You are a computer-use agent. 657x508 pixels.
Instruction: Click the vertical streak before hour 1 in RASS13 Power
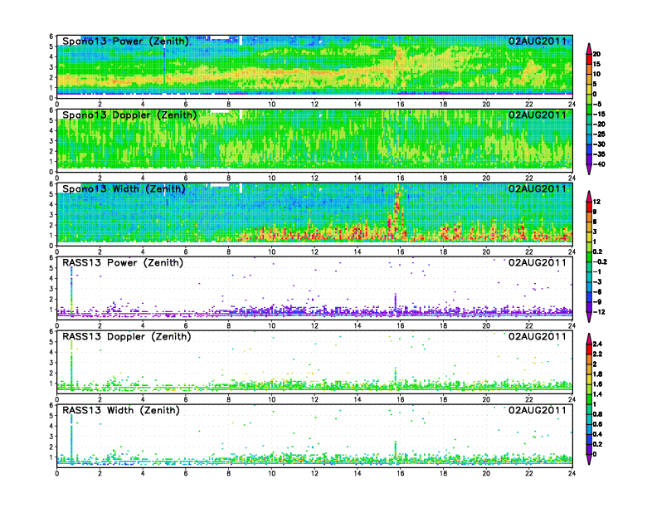71,291
